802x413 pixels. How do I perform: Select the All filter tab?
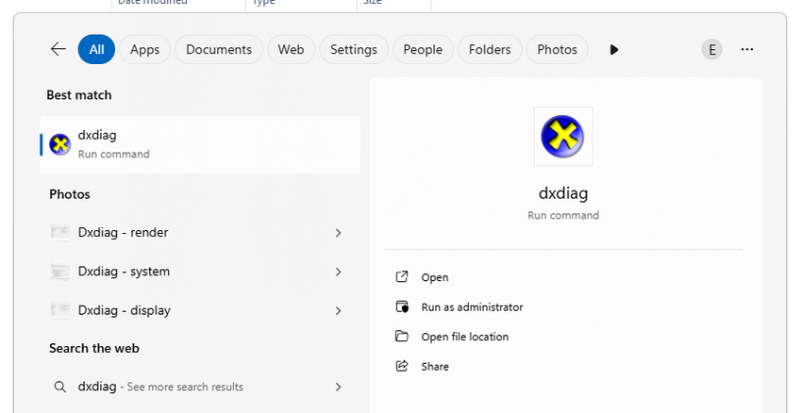pos(96,50)
